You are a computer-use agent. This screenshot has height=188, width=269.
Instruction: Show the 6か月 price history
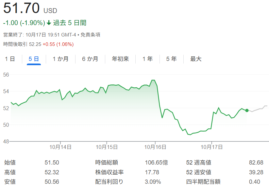(x=90, y=59)
